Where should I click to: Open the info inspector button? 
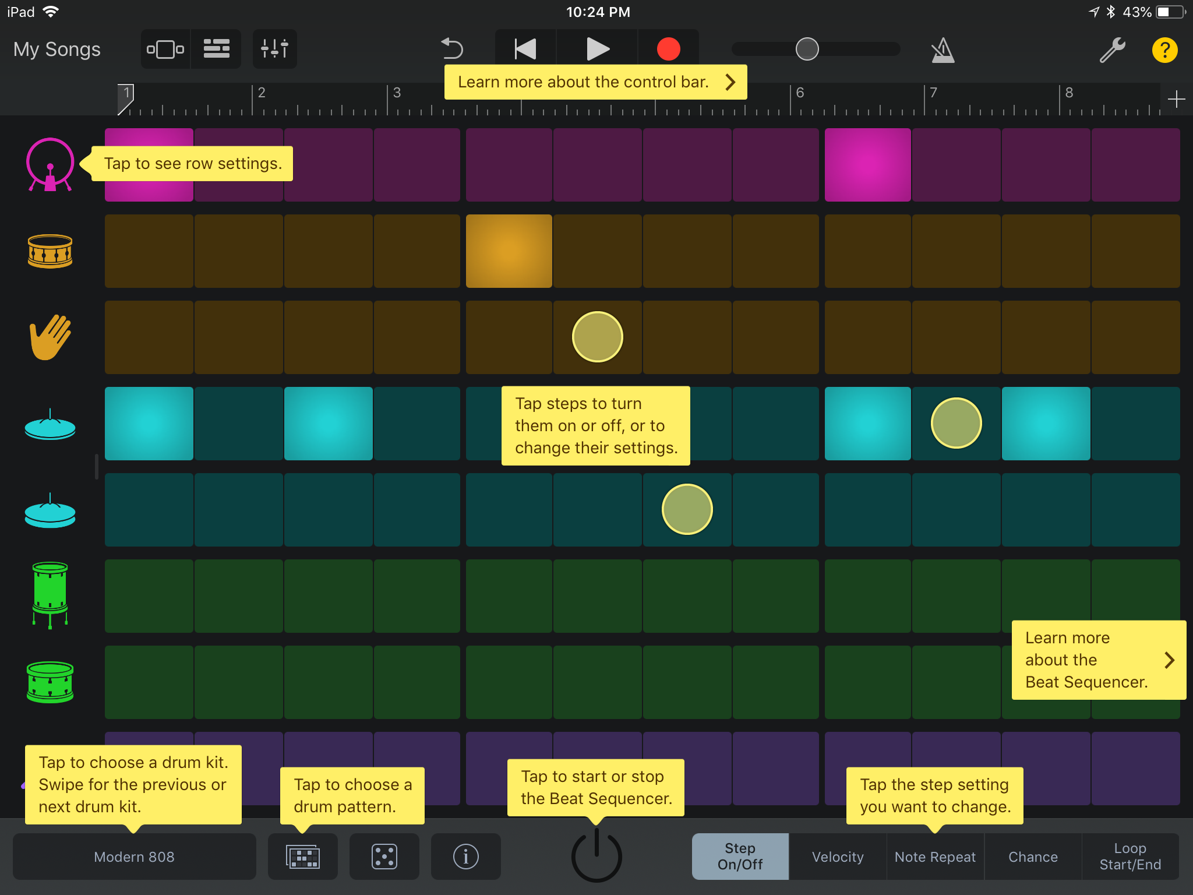pos(466,857)
